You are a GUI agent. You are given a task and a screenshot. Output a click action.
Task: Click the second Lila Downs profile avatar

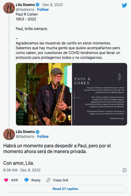click(9, 134)
